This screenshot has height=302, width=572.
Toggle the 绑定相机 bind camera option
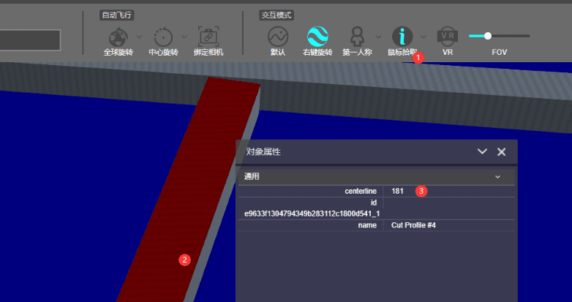[x=208, y=37]
